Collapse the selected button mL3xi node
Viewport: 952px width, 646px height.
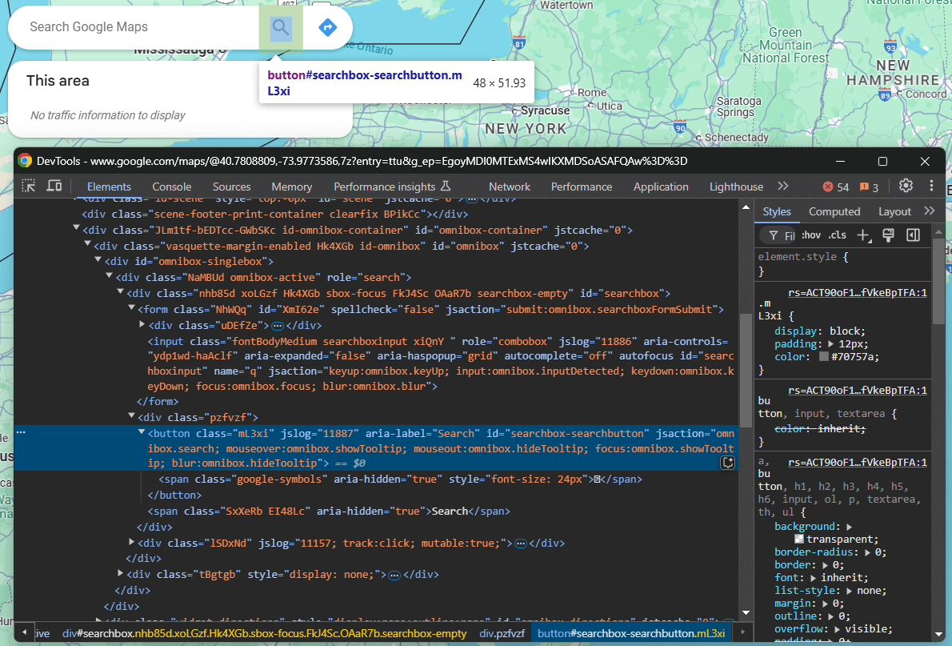[142, 431]
